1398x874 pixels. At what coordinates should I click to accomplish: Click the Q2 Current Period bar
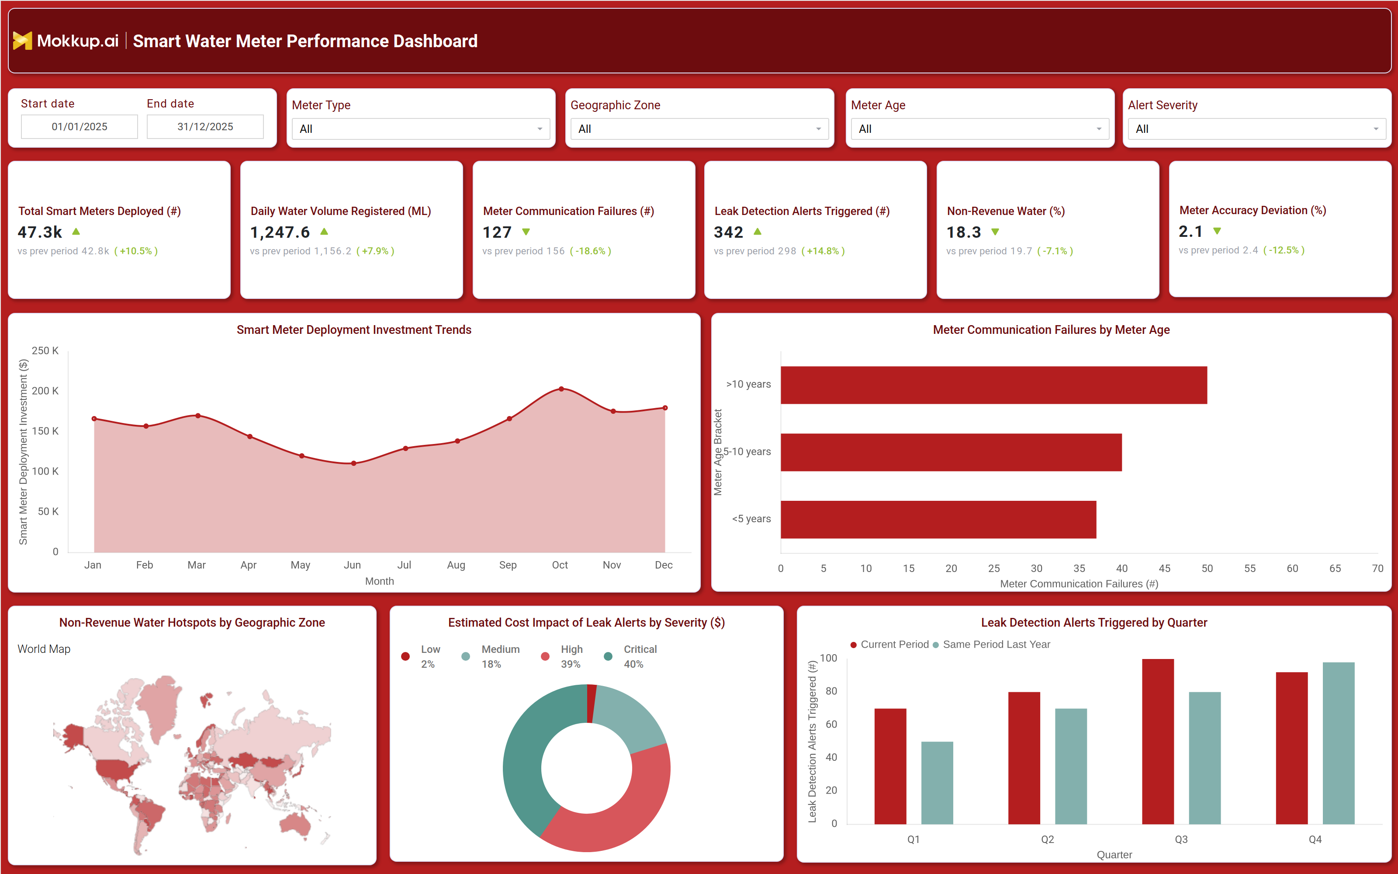[x=1024, y=758]
